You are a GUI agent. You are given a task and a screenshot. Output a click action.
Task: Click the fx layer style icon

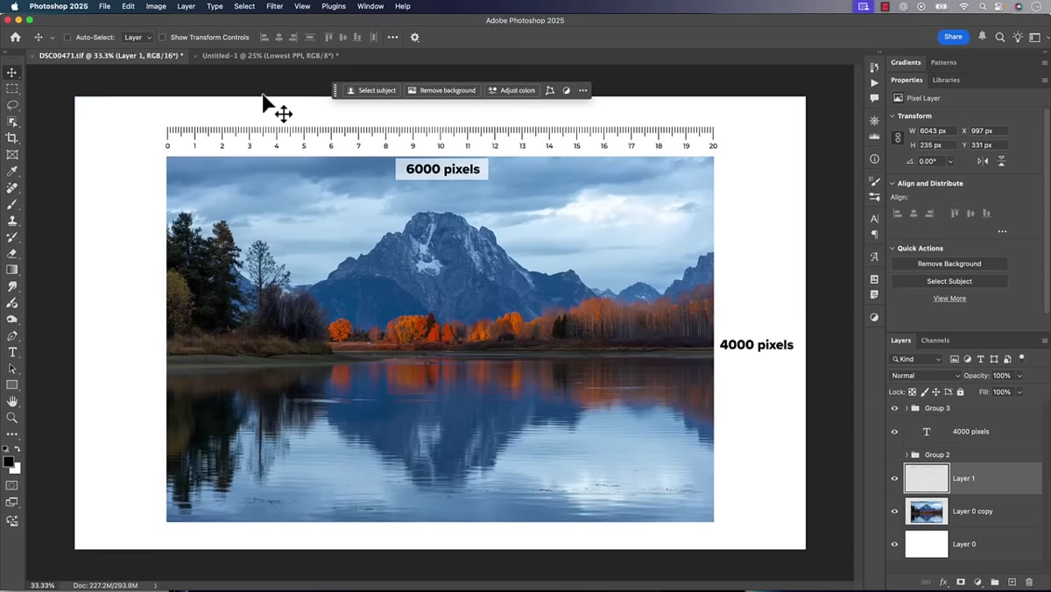(943, 582)
